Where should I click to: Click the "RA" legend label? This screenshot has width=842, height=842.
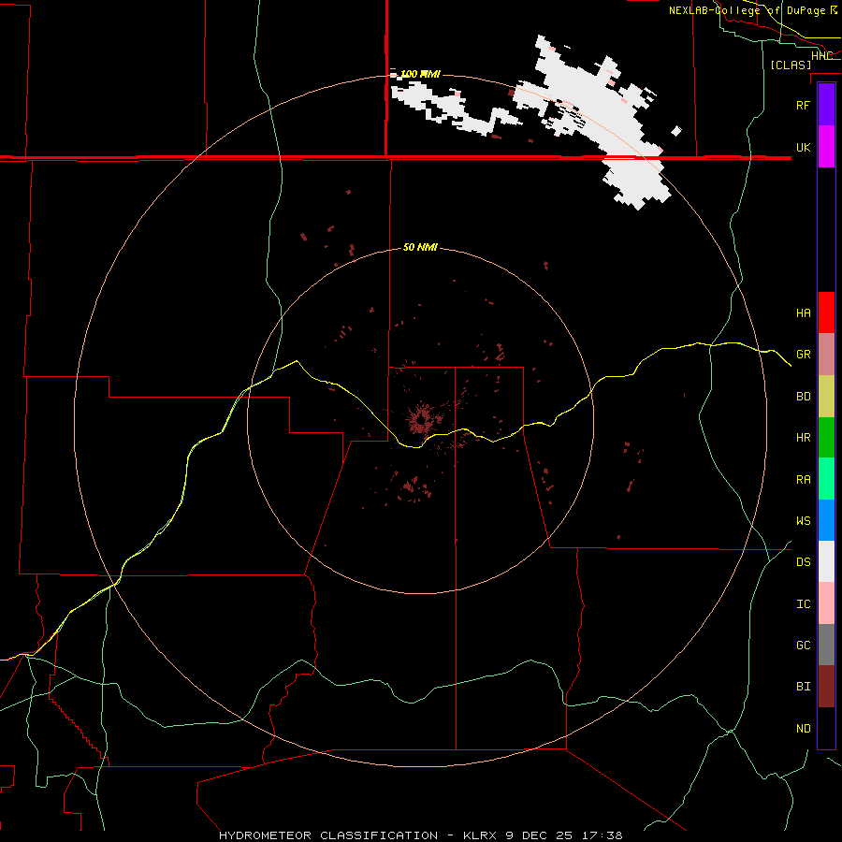point(804,480)
